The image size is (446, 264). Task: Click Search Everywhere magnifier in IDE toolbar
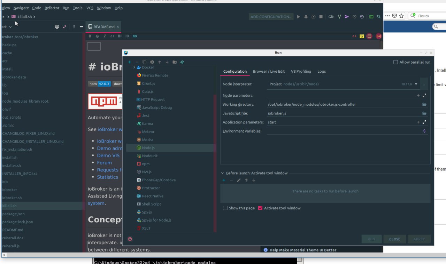(378, 16)
